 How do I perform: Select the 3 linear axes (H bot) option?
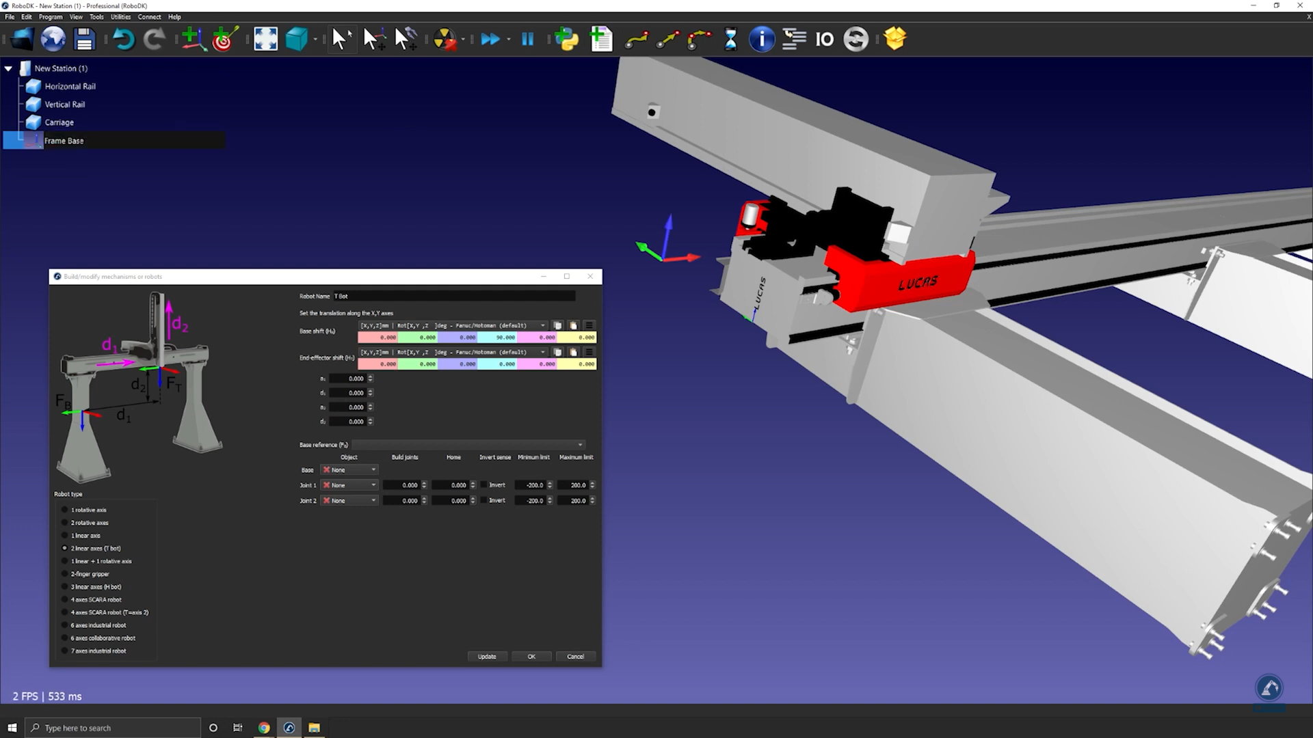65,587
